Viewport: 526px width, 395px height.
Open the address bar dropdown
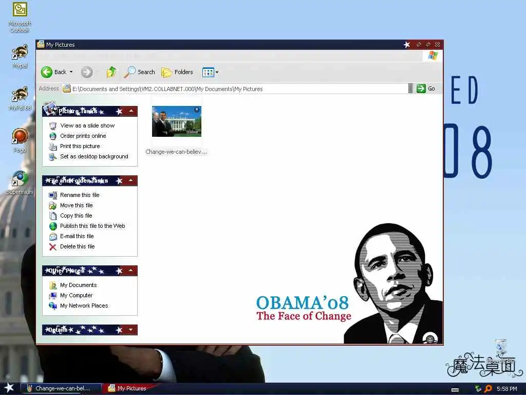pyautogui.click(x=410, y=88)
